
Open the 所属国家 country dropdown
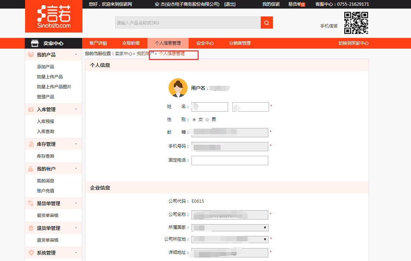pyautogui.click(x=230, y=228)
